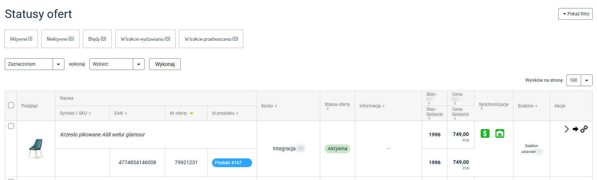The width and height of the screenshot is (597, 180).
Task: Sort table by Konto column arrows
Action: click(276, 106)
